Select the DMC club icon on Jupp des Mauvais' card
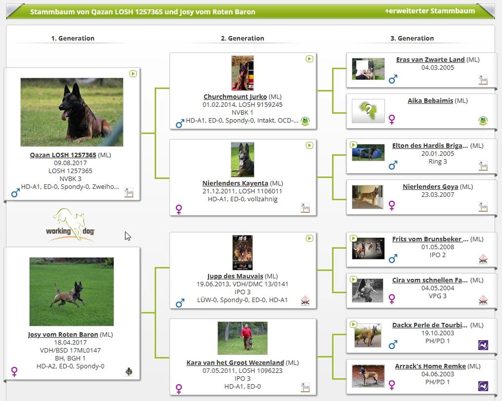502x401 pixels. 305,300
